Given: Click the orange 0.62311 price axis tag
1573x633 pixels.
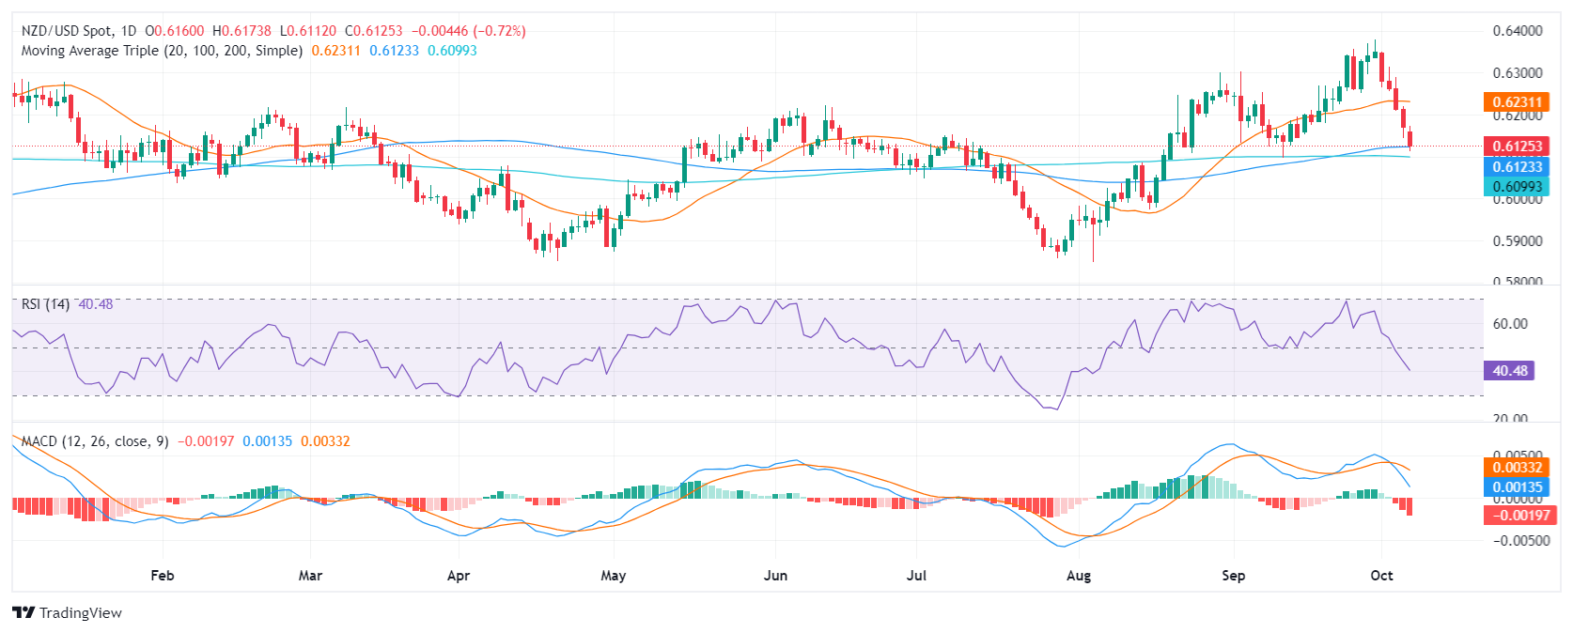Looking at the screenshot, I should 1517,102.
